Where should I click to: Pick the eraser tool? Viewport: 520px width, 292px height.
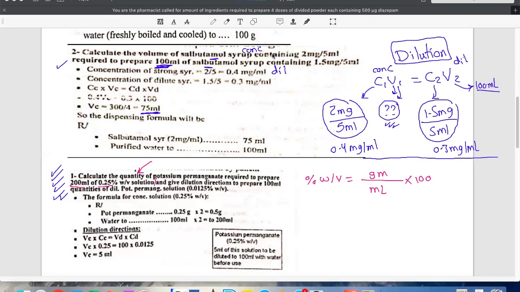tap(227, 22)
